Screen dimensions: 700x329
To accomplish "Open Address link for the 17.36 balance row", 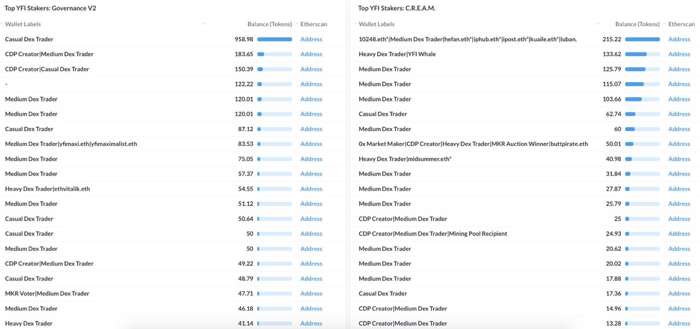I will 679,293.
